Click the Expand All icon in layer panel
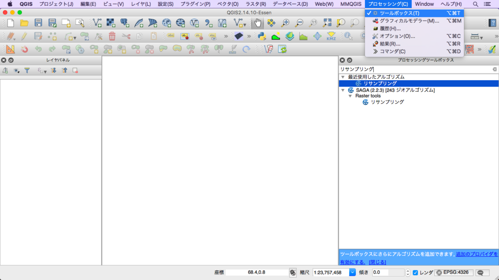The height and width of the screenshot is (280, 499). click(x=54, y=70)
